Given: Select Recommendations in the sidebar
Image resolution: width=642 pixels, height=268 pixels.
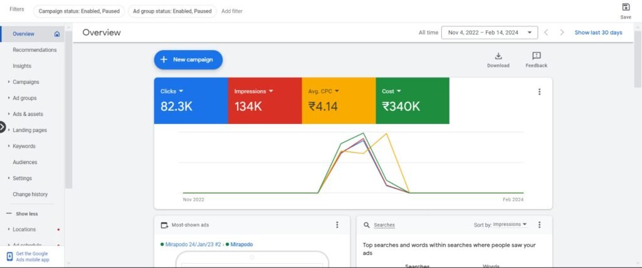Looking at the screenshot, I should click(34, 50).
